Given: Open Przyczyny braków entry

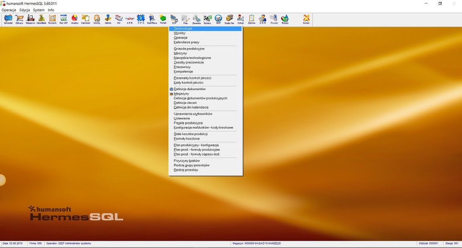Looking at the screenshot, I should tap(205, 161).
